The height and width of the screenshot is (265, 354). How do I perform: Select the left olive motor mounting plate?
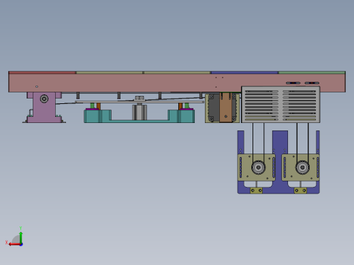(x=257, y=168)
